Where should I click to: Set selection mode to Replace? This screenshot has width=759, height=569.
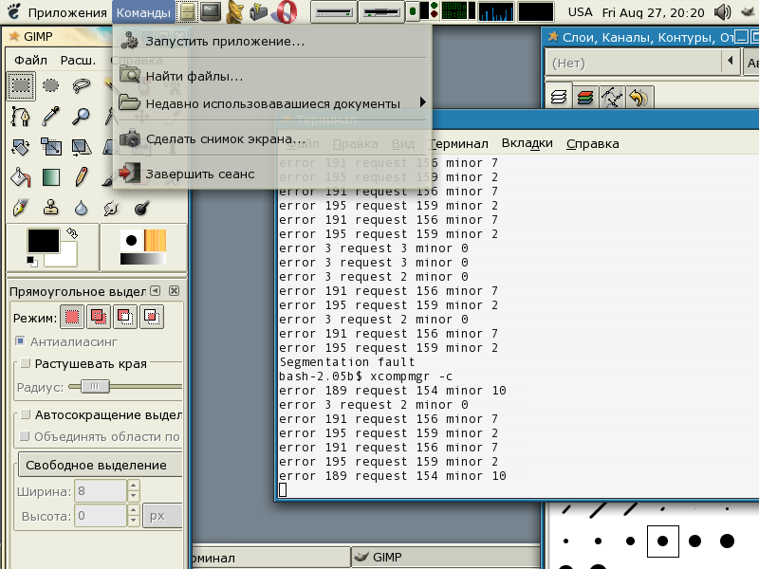pyautogui.click(x=72, y=318)
